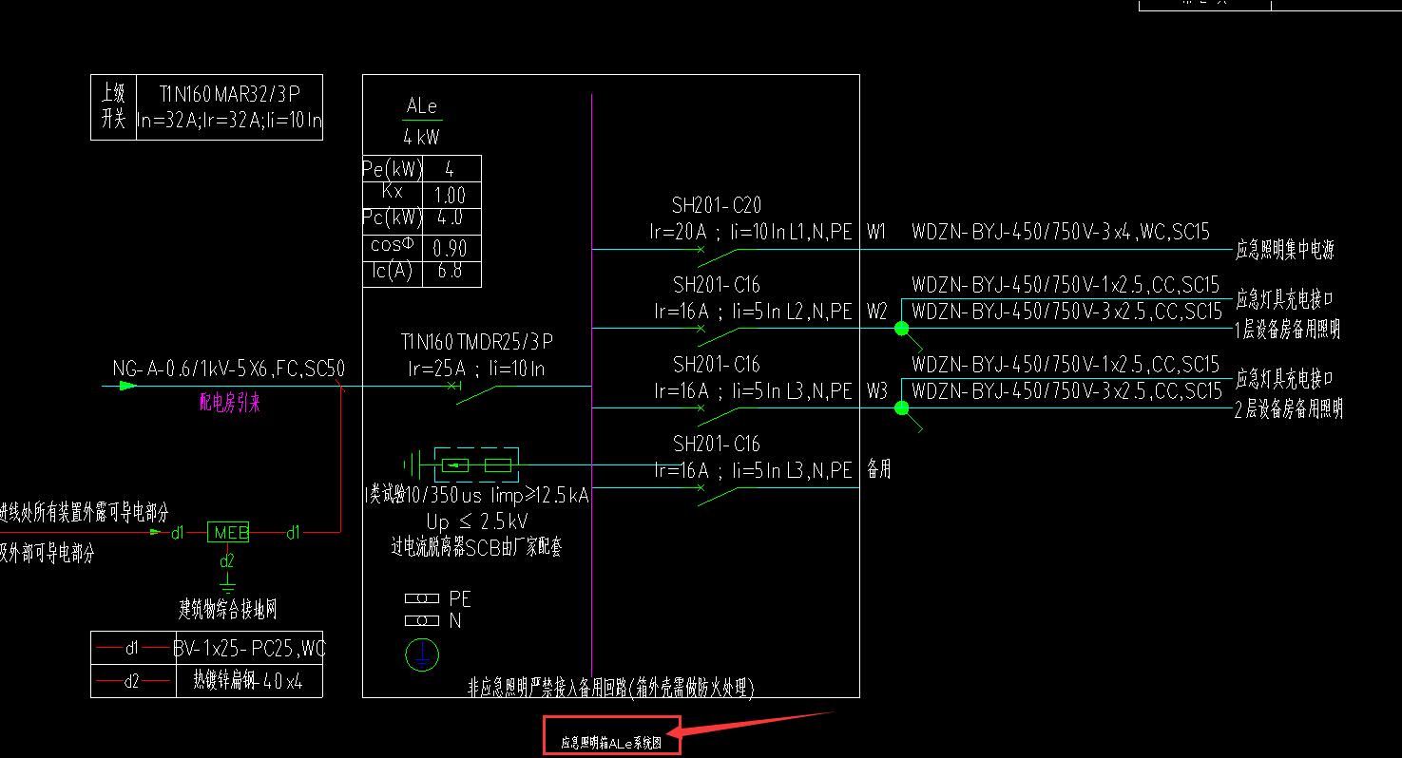Select the Kx table cell
The width and height of the screenshot is (1402, 758).
[x=392, y=195]
